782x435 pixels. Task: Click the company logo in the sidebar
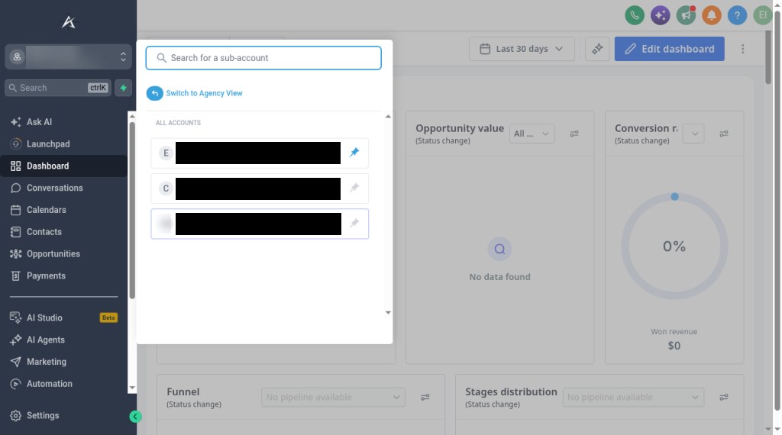click(x=68, y=22)
